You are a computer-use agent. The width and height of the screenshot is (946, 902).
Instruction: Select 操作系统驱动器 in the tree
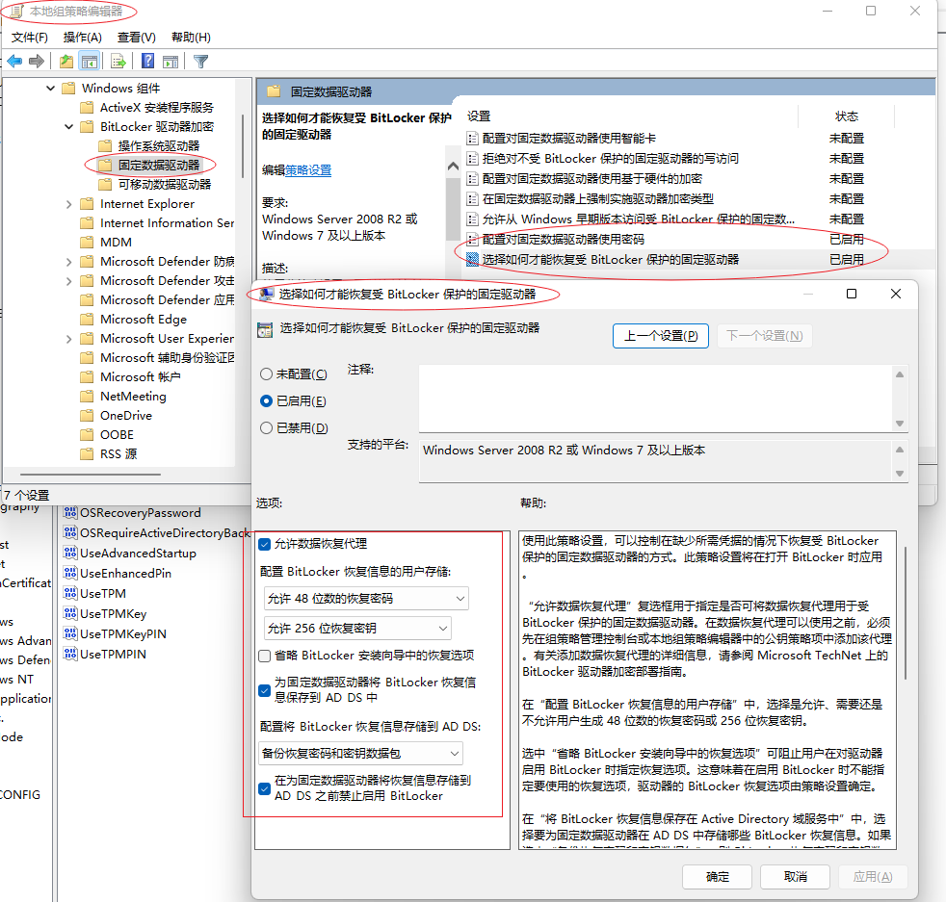[x=159, y=146]
